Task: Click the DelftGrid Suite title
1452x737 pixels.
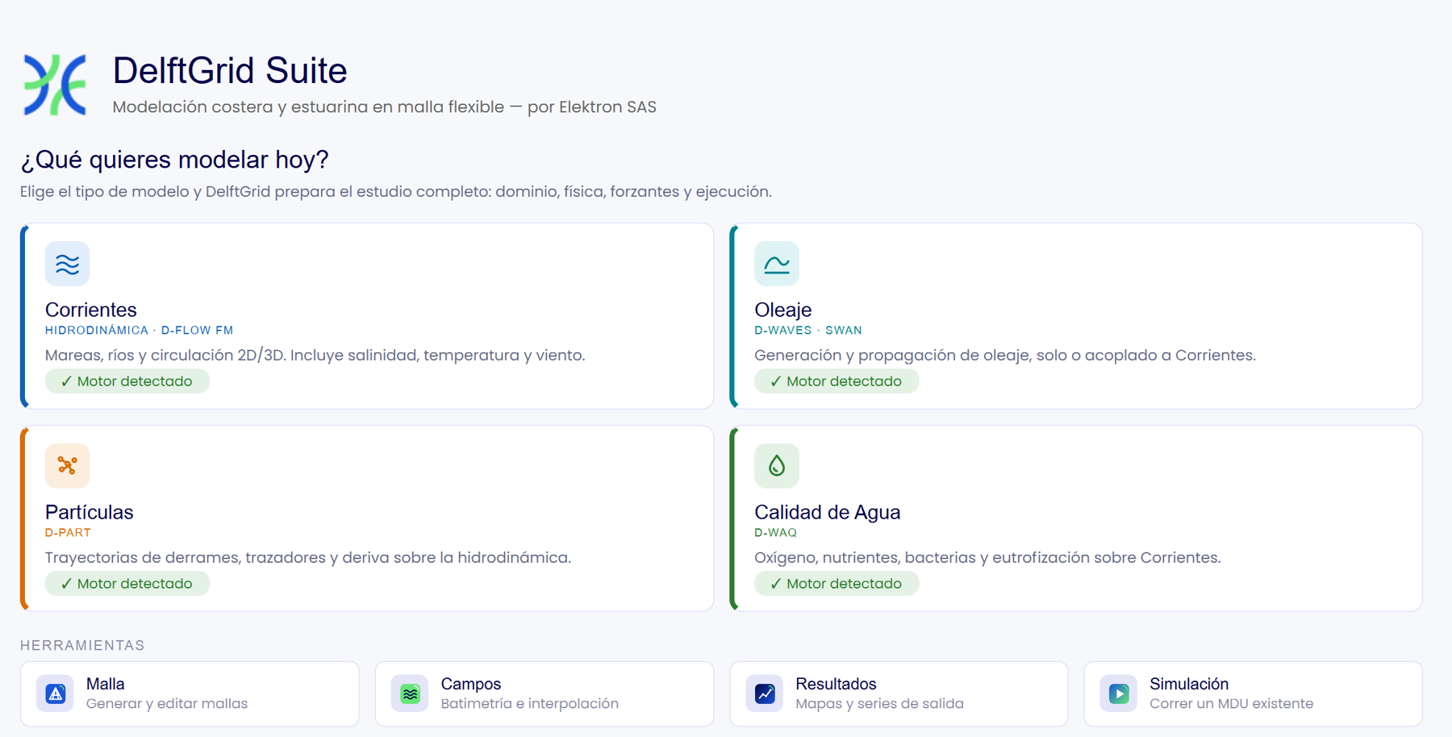Action: point(230,71)
